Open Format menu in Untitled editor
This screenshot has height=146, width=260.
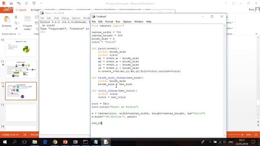tap(109, 21)
